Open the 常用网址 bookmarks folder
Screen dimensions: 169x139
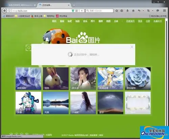(x=49, y=16)
